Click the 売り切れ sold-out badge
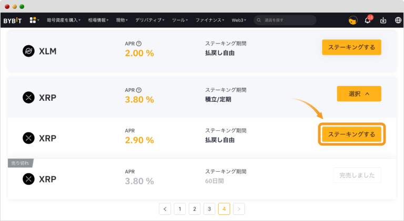 21,163
